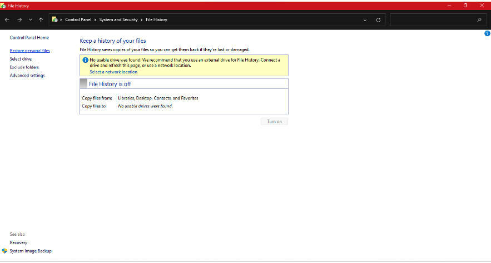Click Select a network location link
491x263 pixels.
(x=113, y=72)
